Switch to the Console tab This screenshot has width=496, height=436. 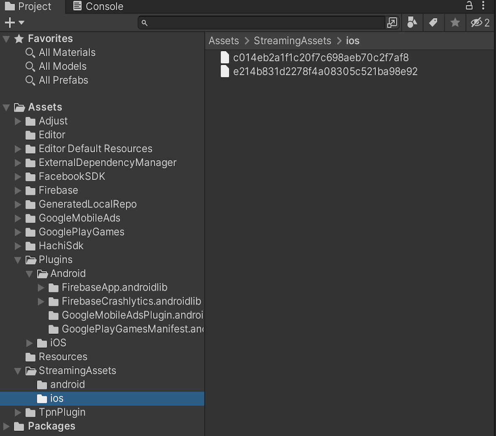click(98, 6)
